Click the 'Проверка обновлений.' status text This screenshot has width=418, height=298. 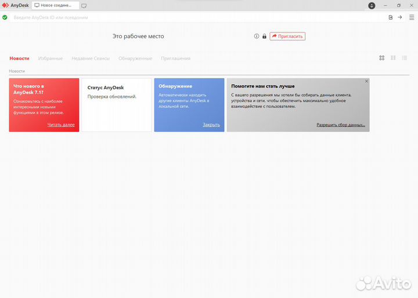[x=112, y=97]
